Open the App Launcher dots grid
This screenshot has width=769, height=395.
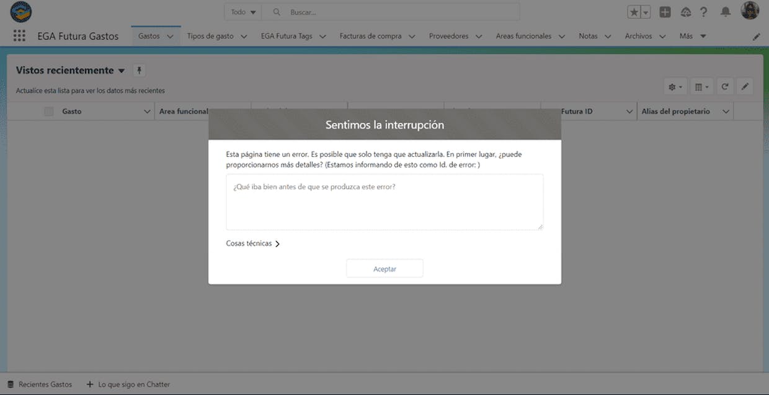tap(19, 36)
